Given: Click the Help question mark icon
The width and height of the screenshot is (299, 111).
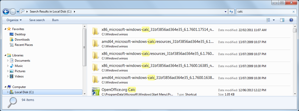Looking at the screenshot, I should pos(291,20).
